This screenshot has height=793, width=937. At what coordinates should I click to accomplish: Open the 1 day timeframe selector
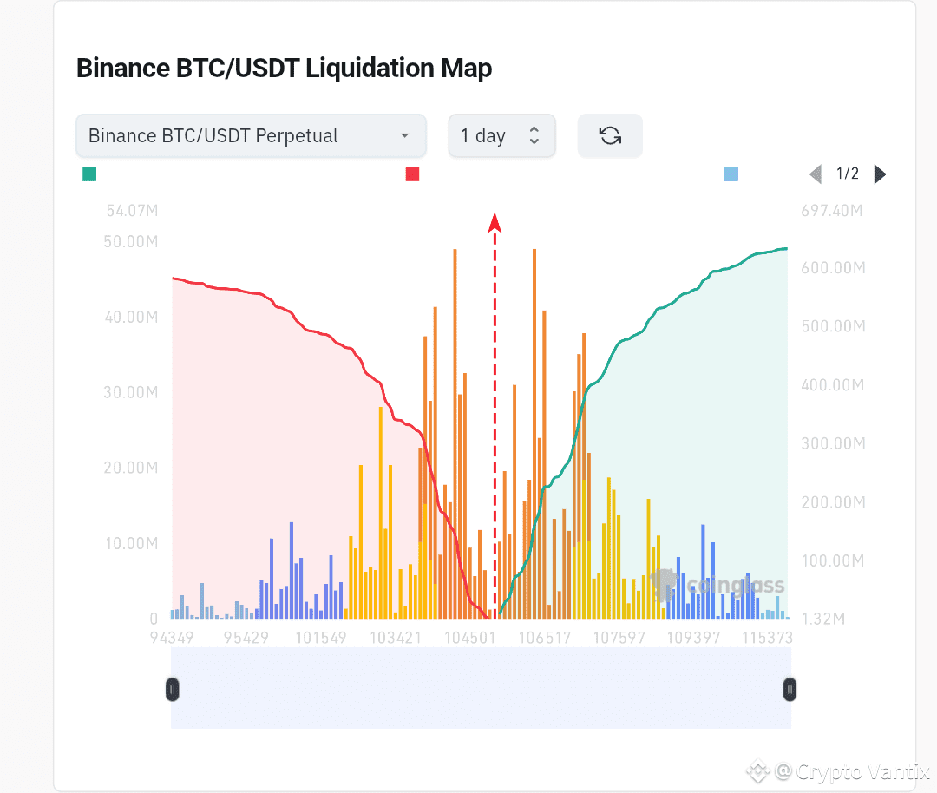(x=501, y=135)
